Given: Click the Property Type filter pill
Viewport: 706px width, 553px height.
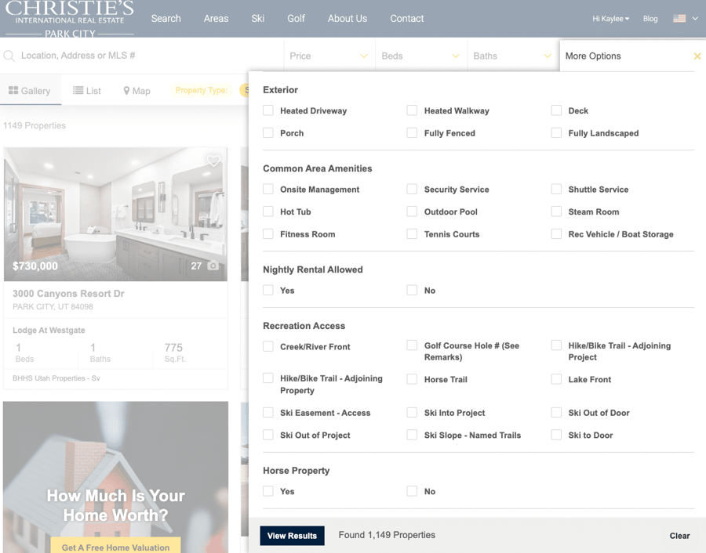Looking at the screenshot, I should tap(202, 90).
